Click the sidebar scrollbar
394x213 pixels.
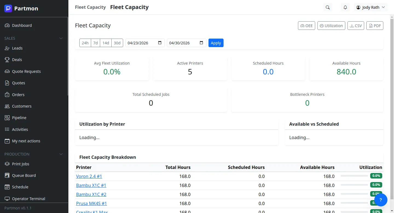pyautogui.click(x=68, y=56)
